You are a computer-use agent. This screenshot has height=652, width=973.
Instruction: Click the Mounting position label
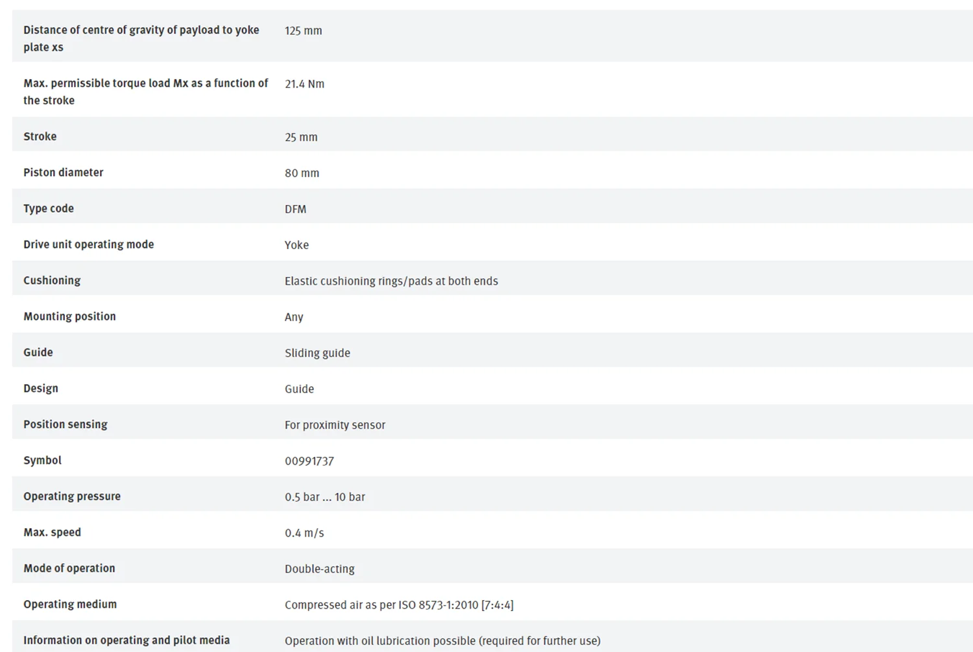tap(69, 317)
